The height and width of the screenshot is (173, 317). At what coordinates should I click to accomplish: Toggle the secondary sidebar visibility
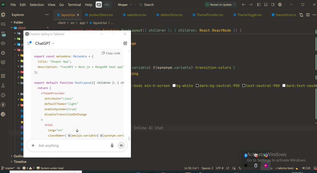(273, 4)
